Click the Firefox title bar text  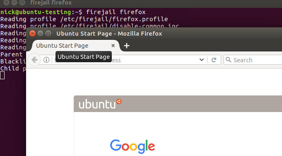click(109, 34)
